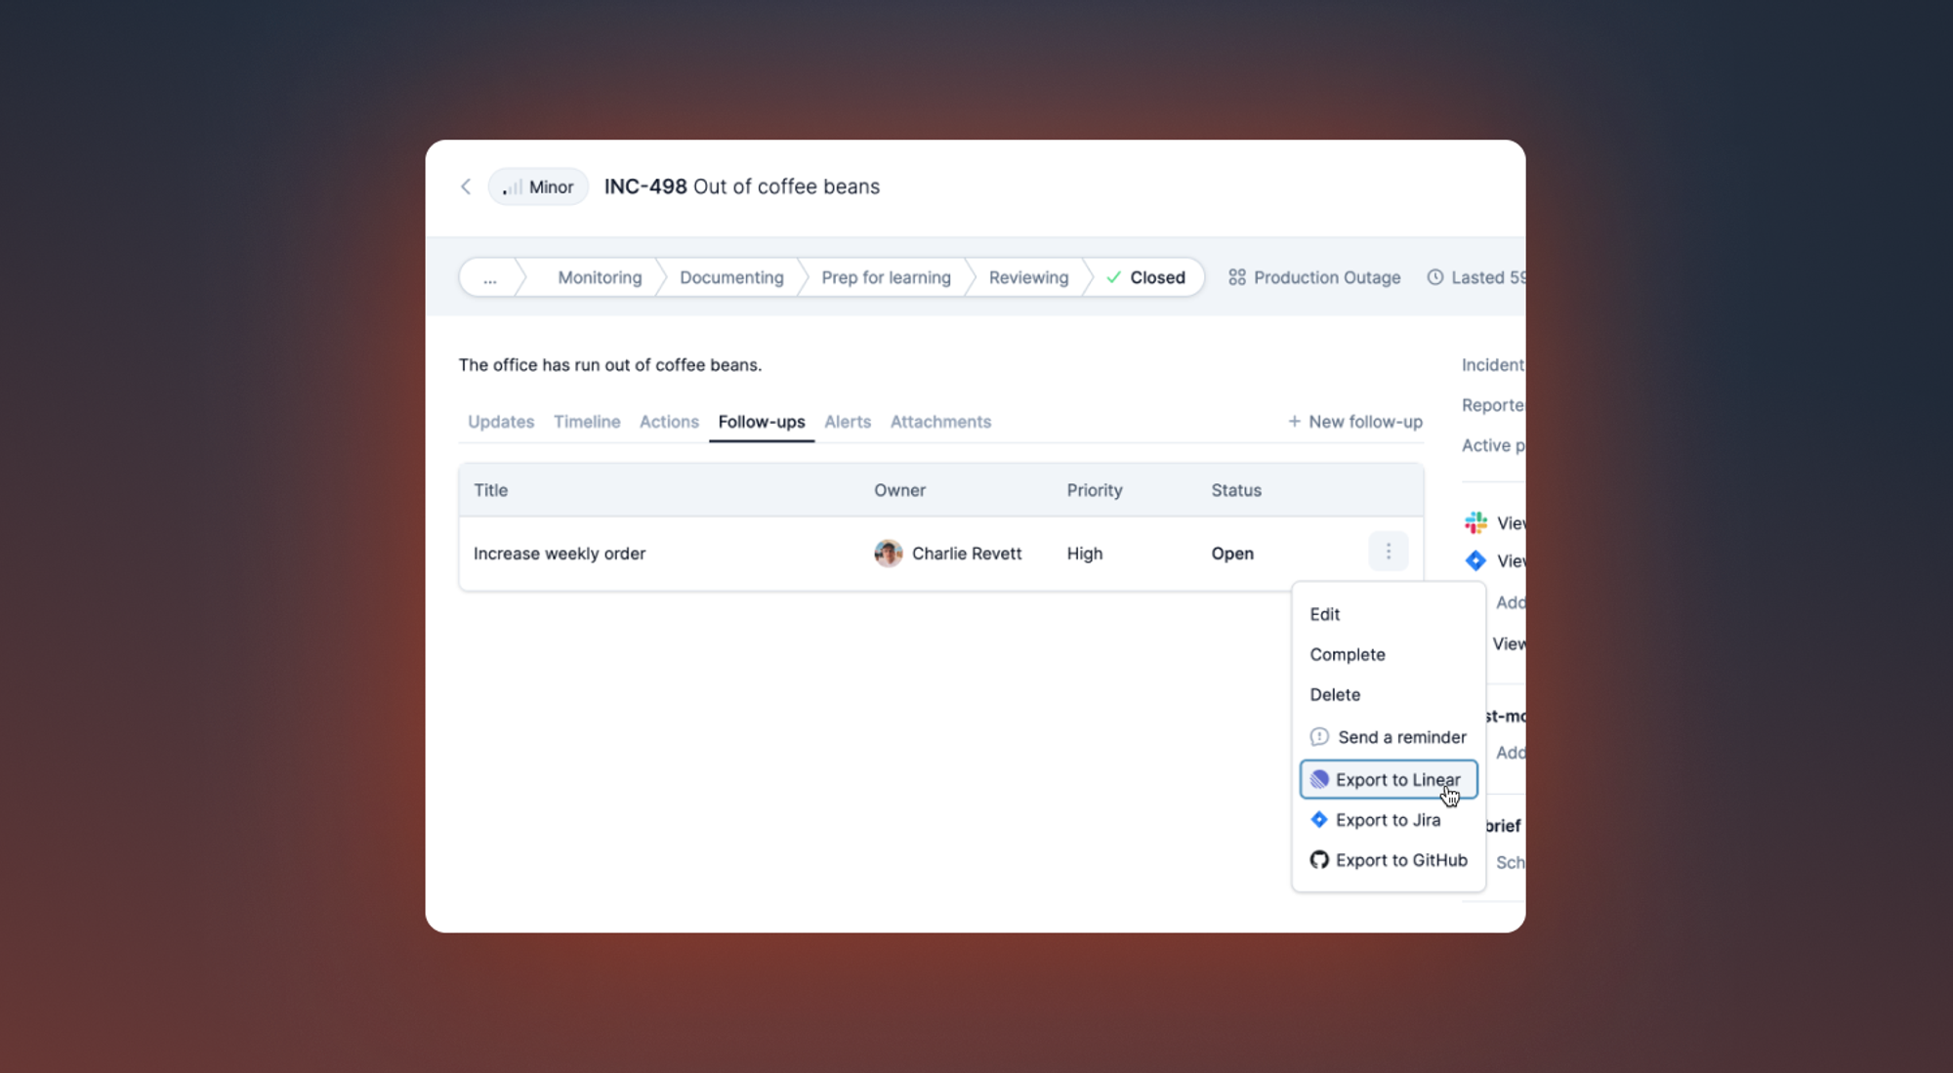Click the Jira diamond icon in sidebar
Viewport: 1953px width, 1073px height.
click(1475, 560)
